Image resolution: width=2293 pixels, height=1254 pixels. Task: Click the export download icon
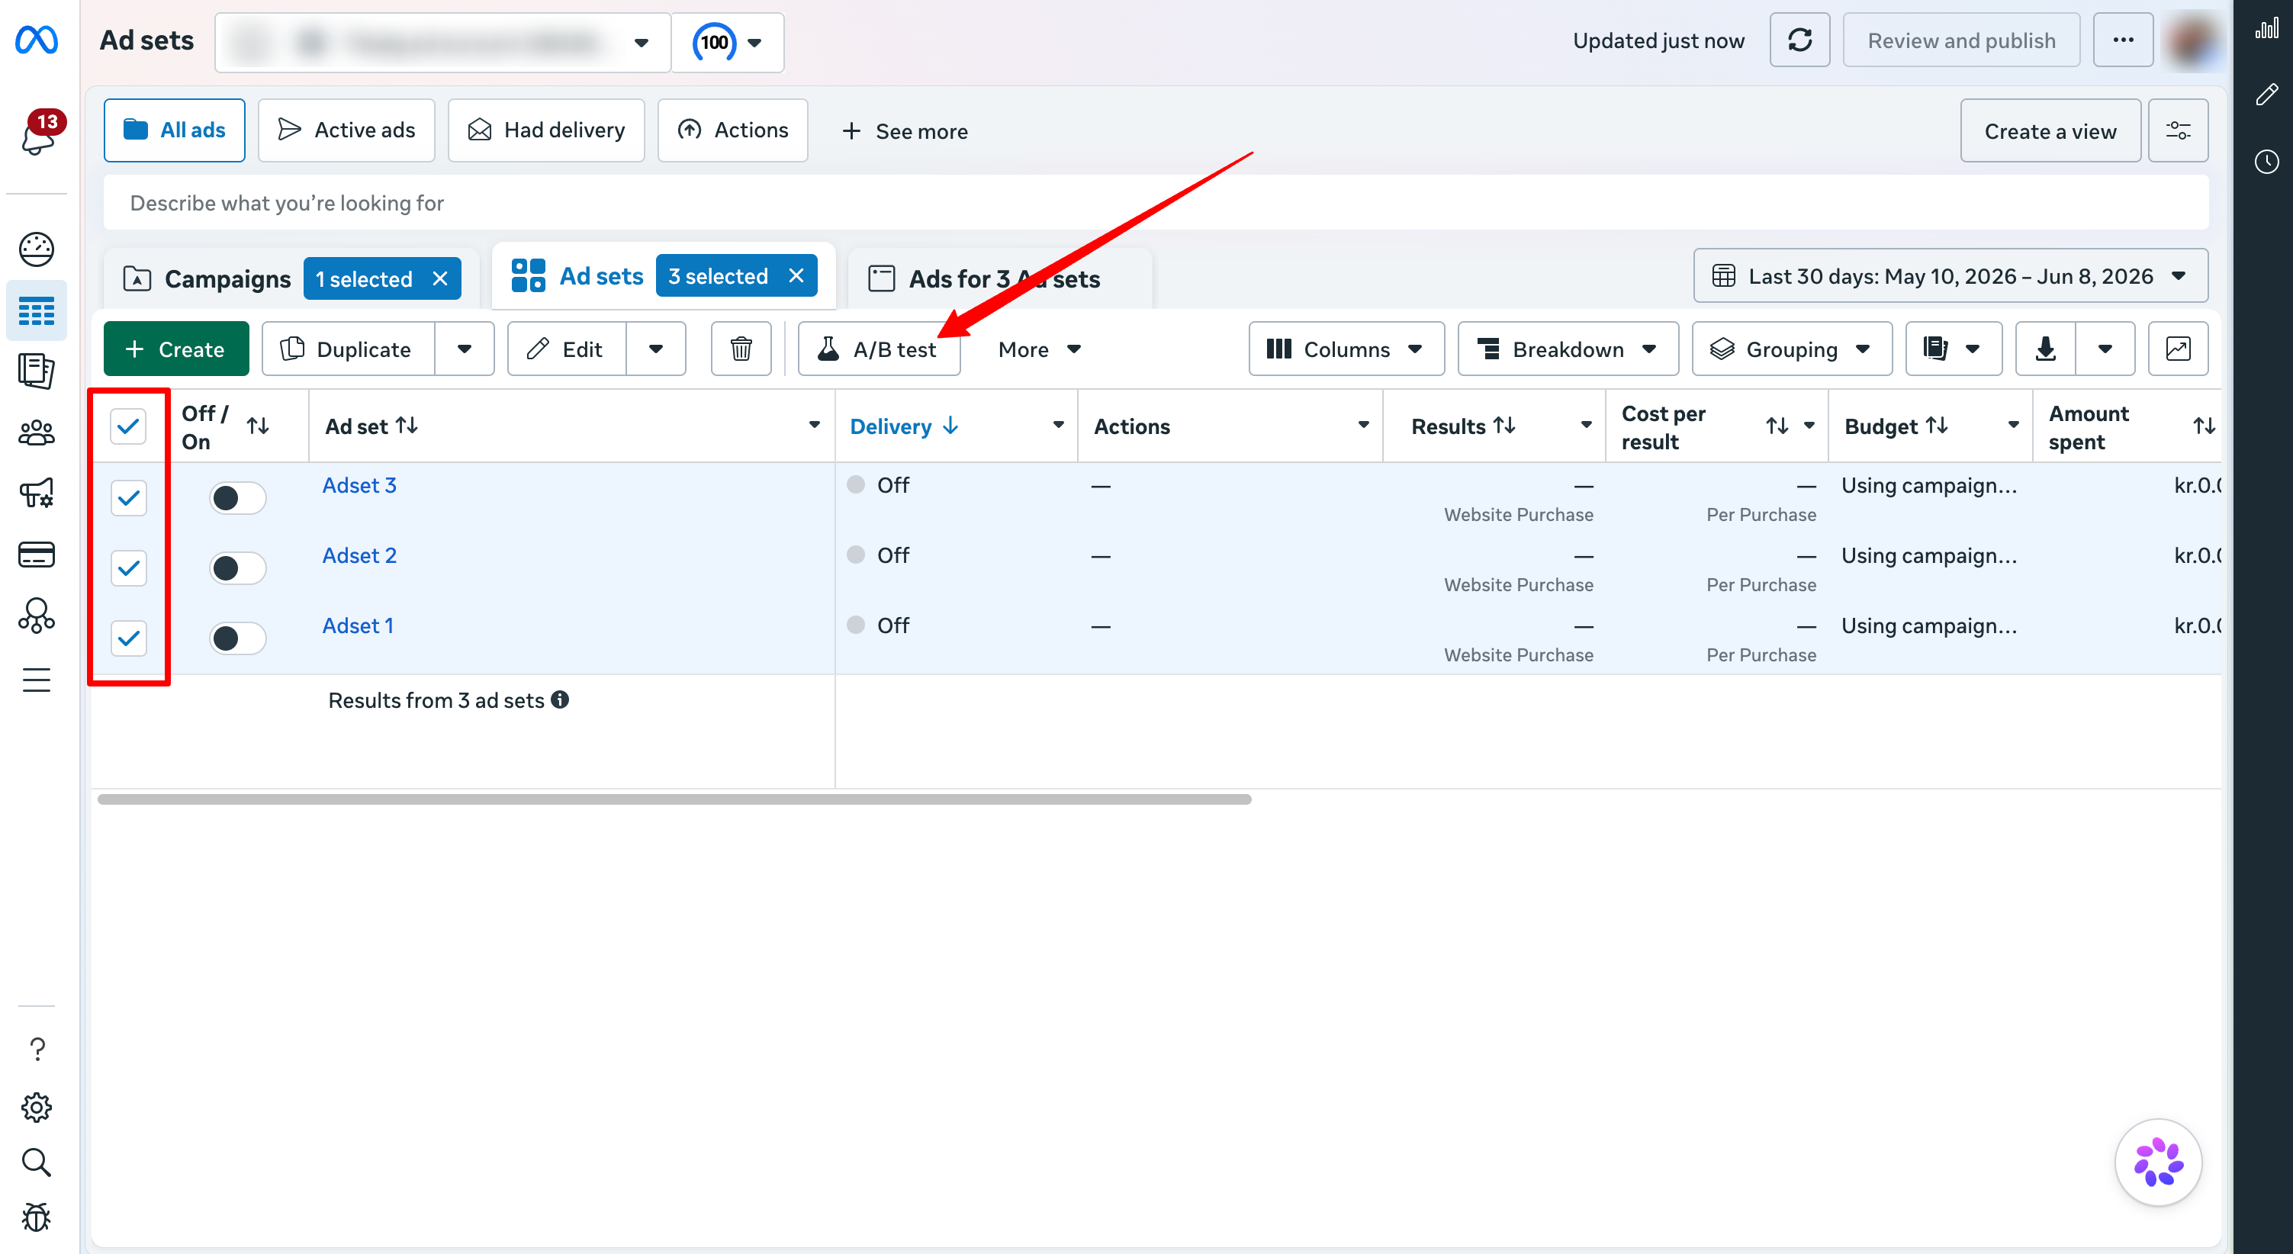(2046, 349)
